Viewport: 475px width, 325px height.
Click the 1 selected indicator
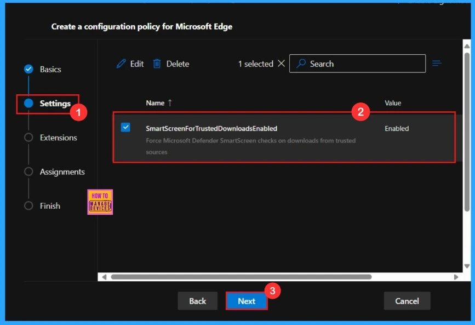point(256,64)
